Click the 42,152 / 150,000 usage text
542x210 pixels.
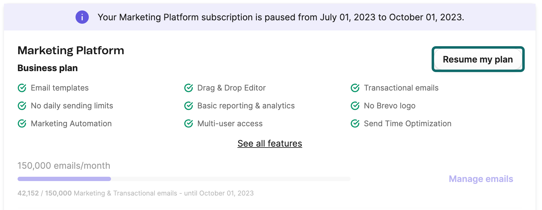coord(45,193)
